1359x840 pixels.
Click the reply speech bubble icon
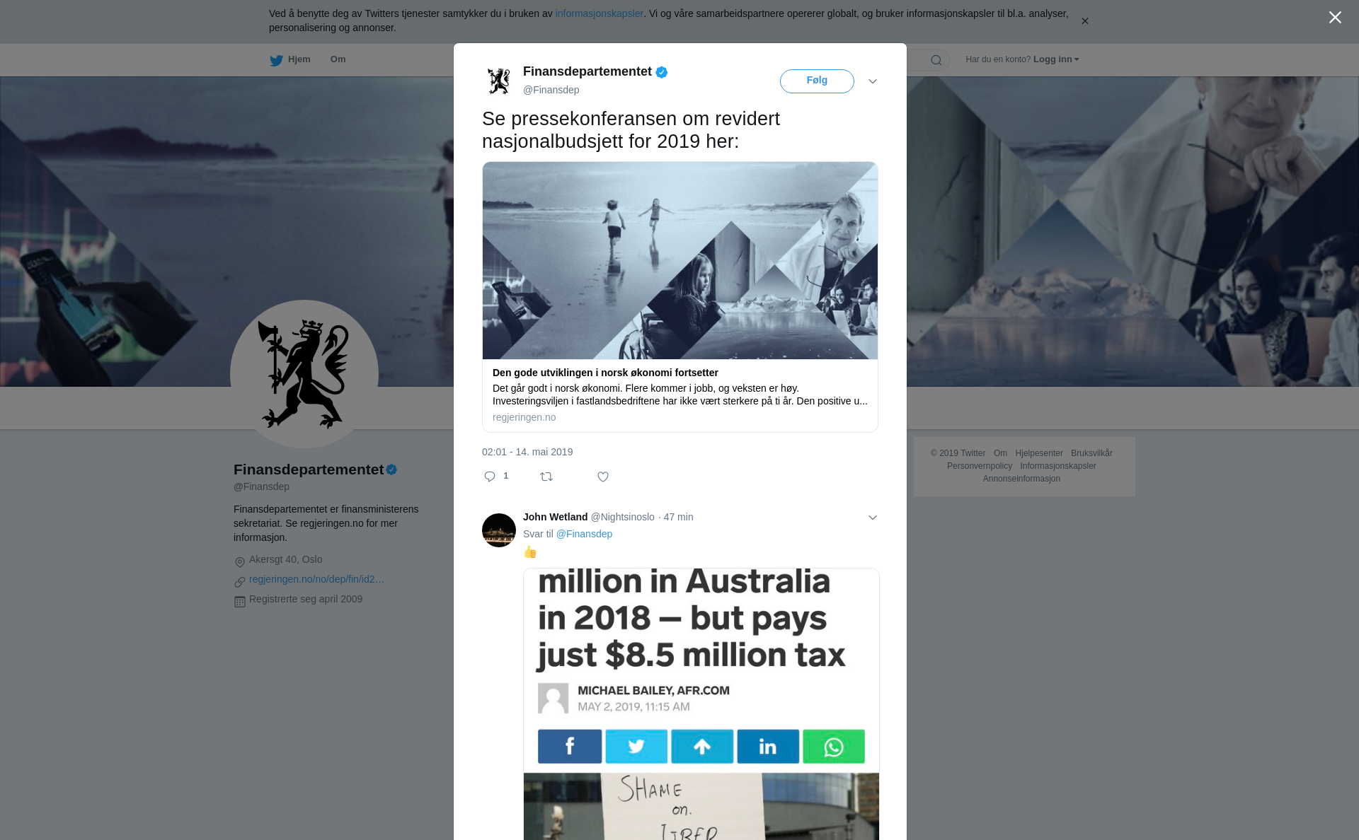[490, 477]
